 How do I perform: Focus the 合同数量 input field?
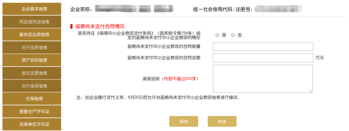coord(263,47)
